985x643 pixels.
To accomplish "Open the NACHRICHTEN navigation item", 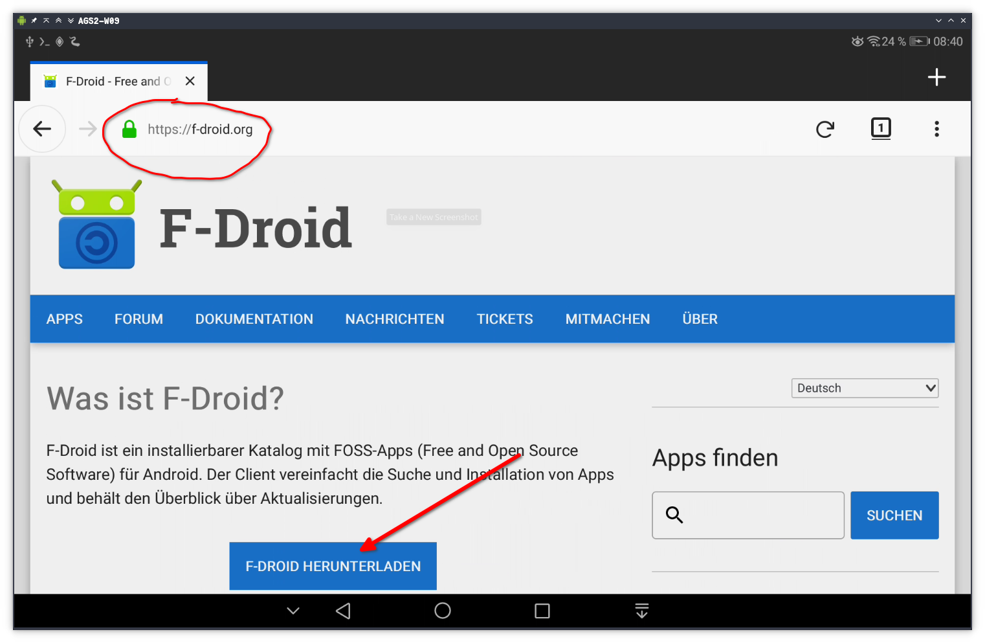I will pos(395,319).
